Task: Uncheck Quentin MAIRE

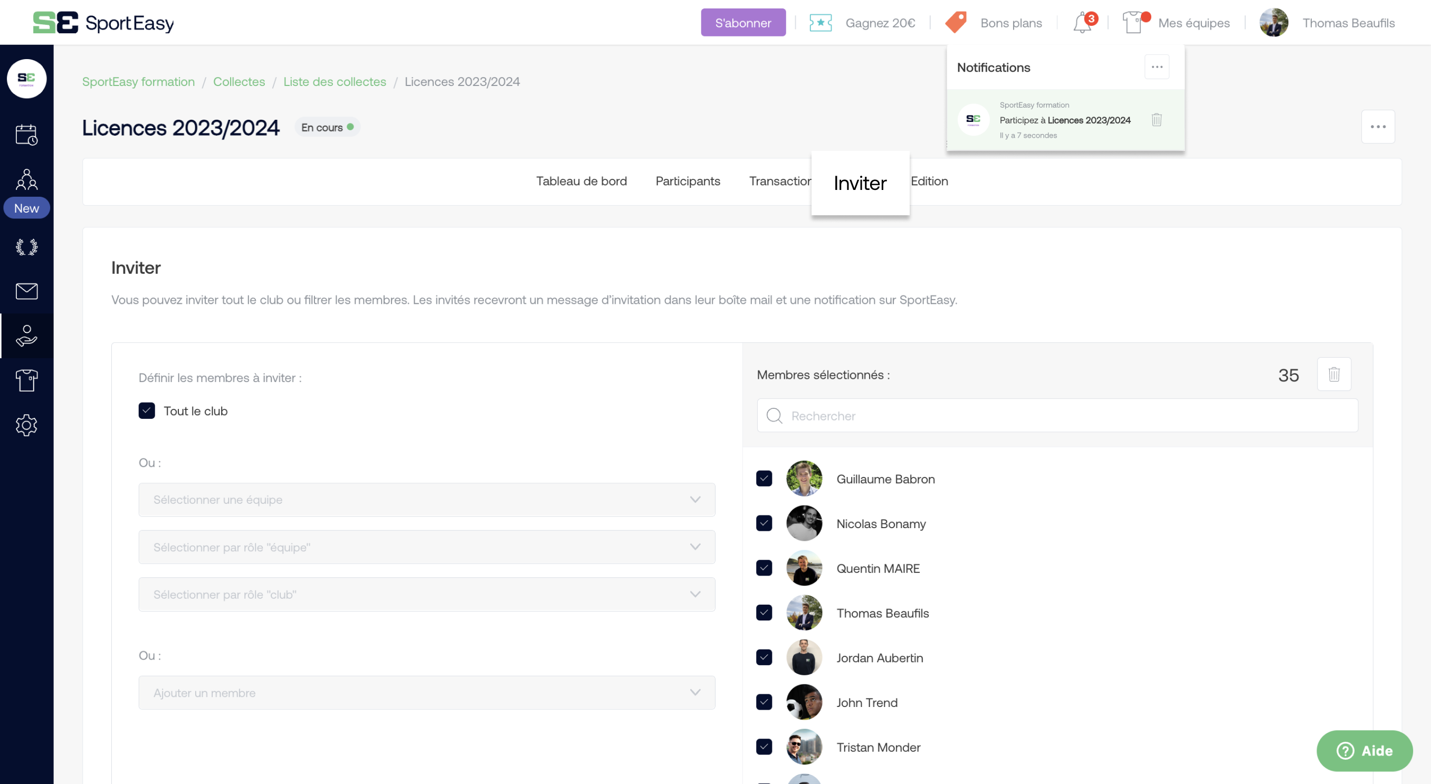Action: tap(765, 568)
